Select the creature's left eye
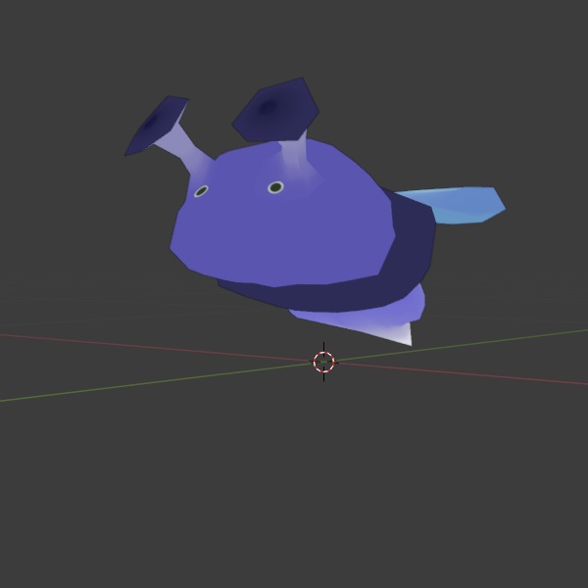The height and width of the screenshot is (588, 588). click(201, 191)
